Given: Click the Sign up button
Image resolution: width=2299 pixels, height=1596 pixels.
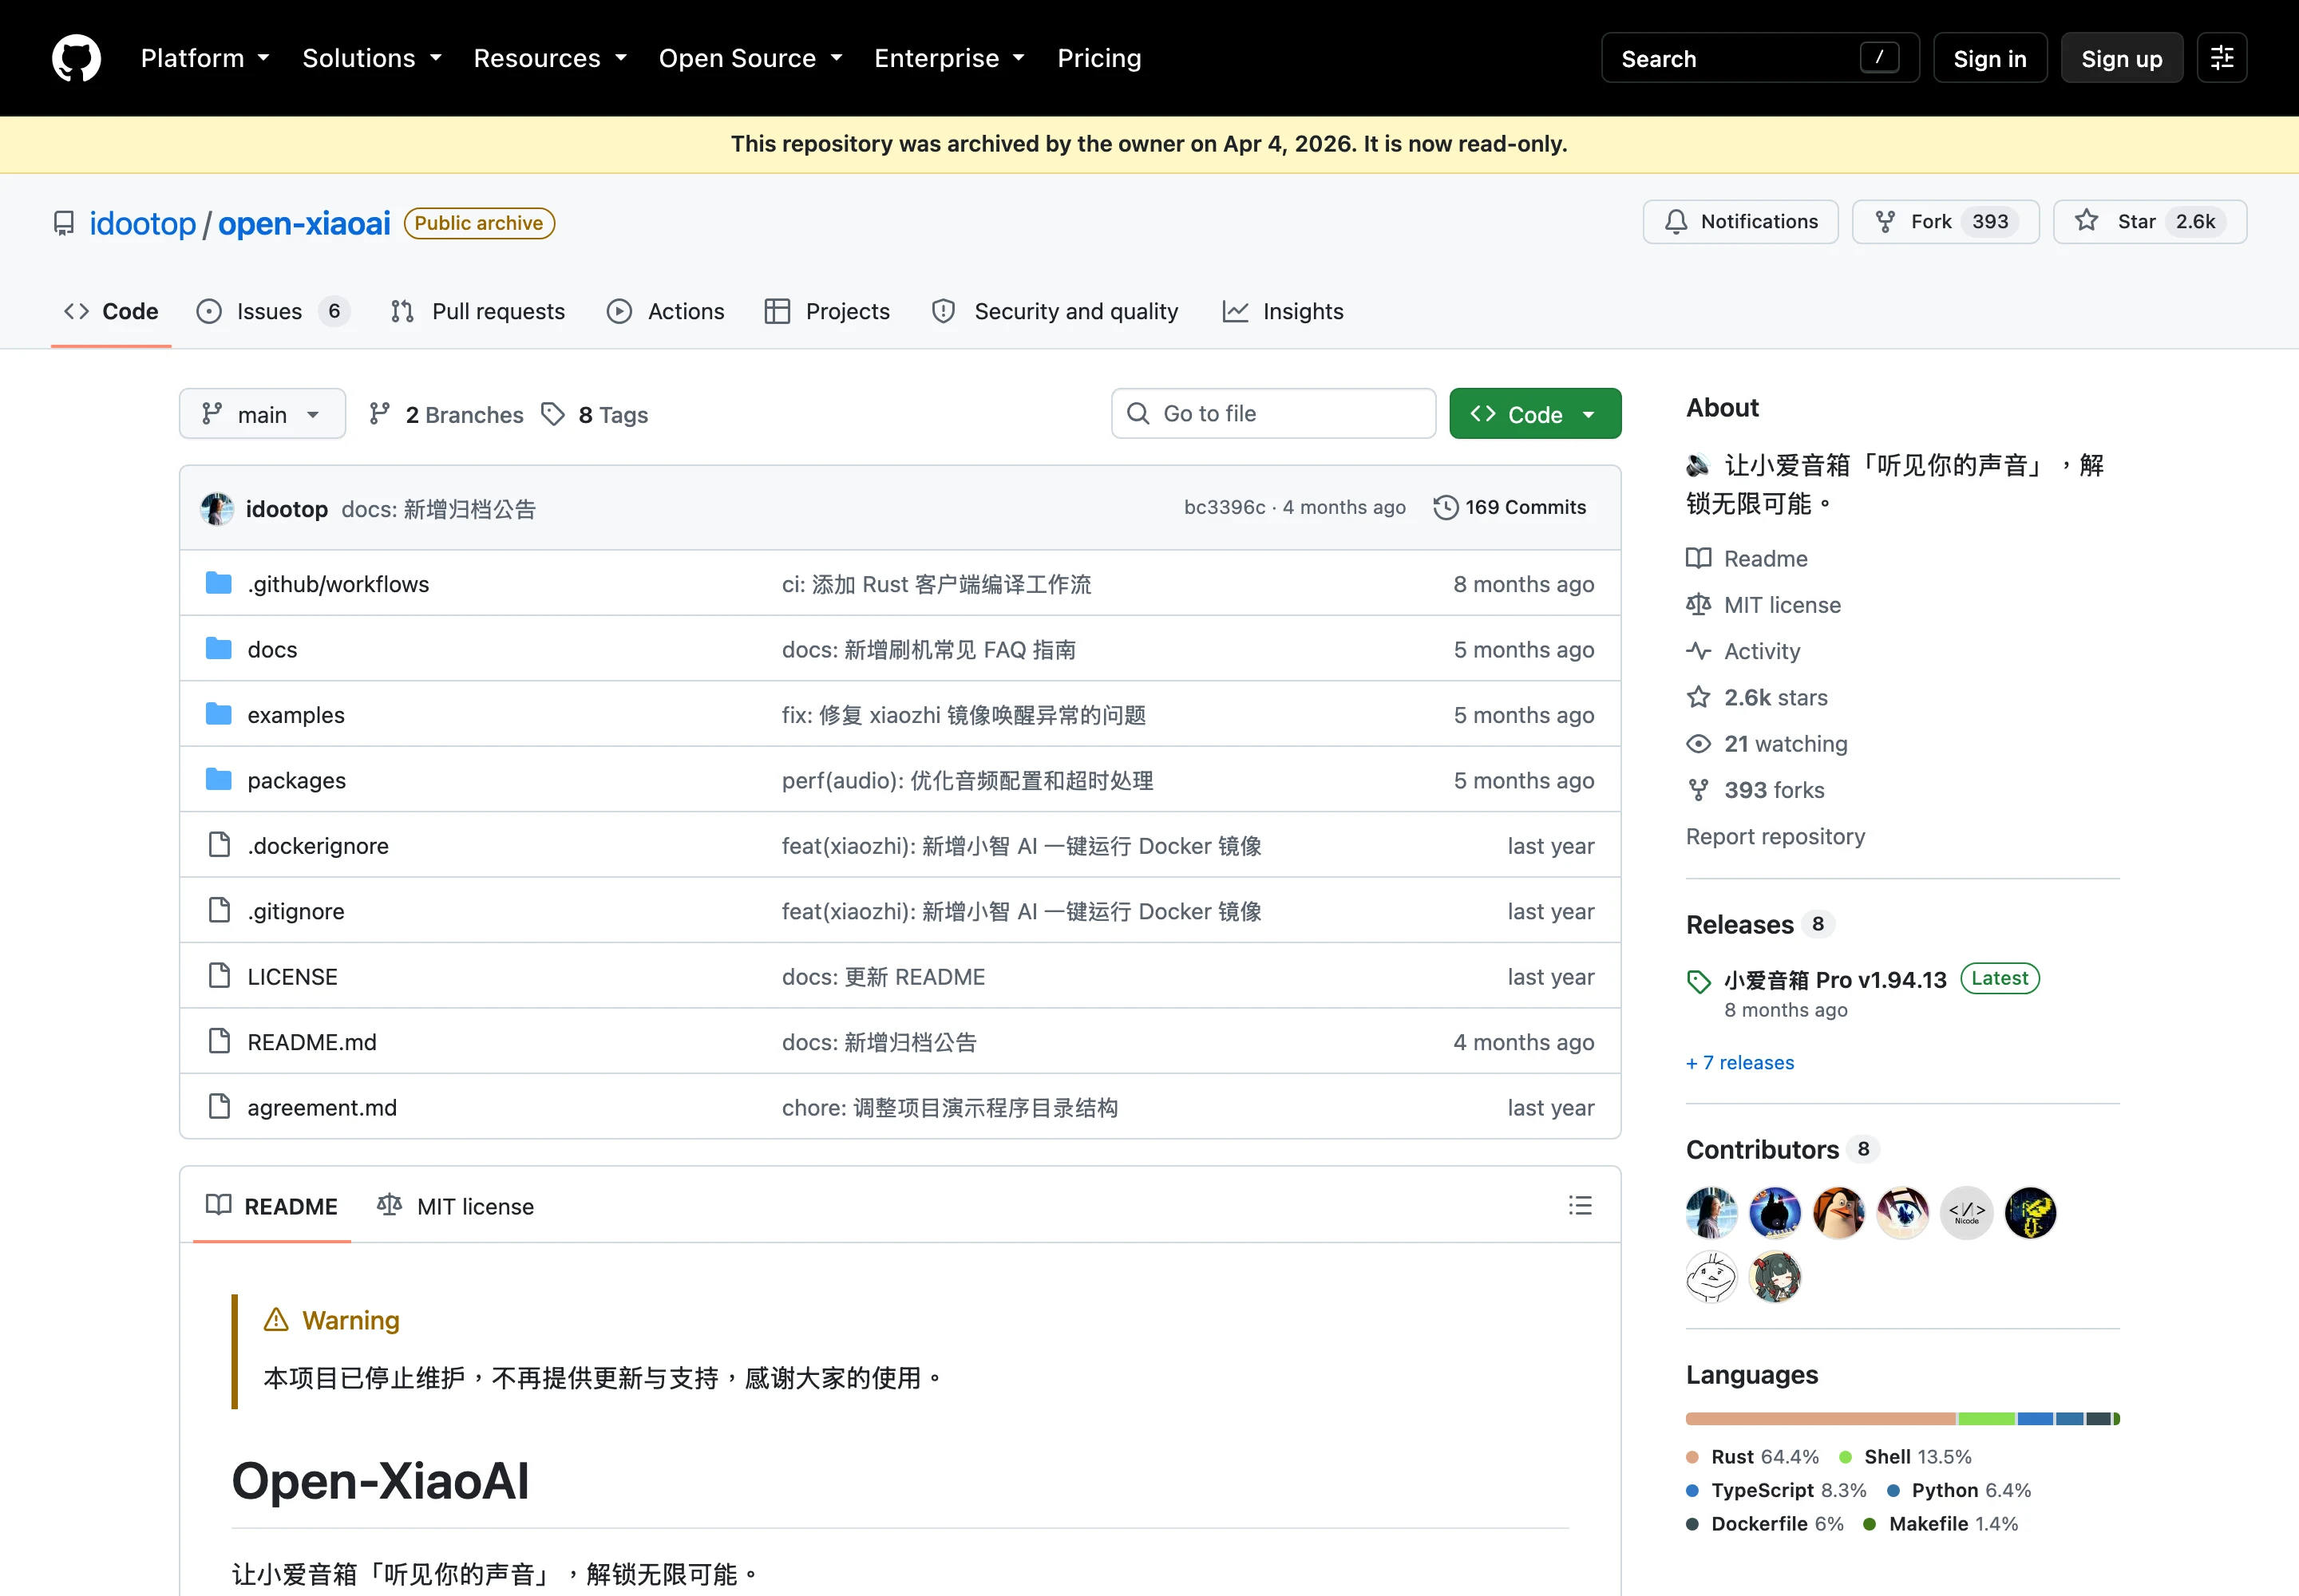Looking at the screenshot, I should [x=2121, y=58].
